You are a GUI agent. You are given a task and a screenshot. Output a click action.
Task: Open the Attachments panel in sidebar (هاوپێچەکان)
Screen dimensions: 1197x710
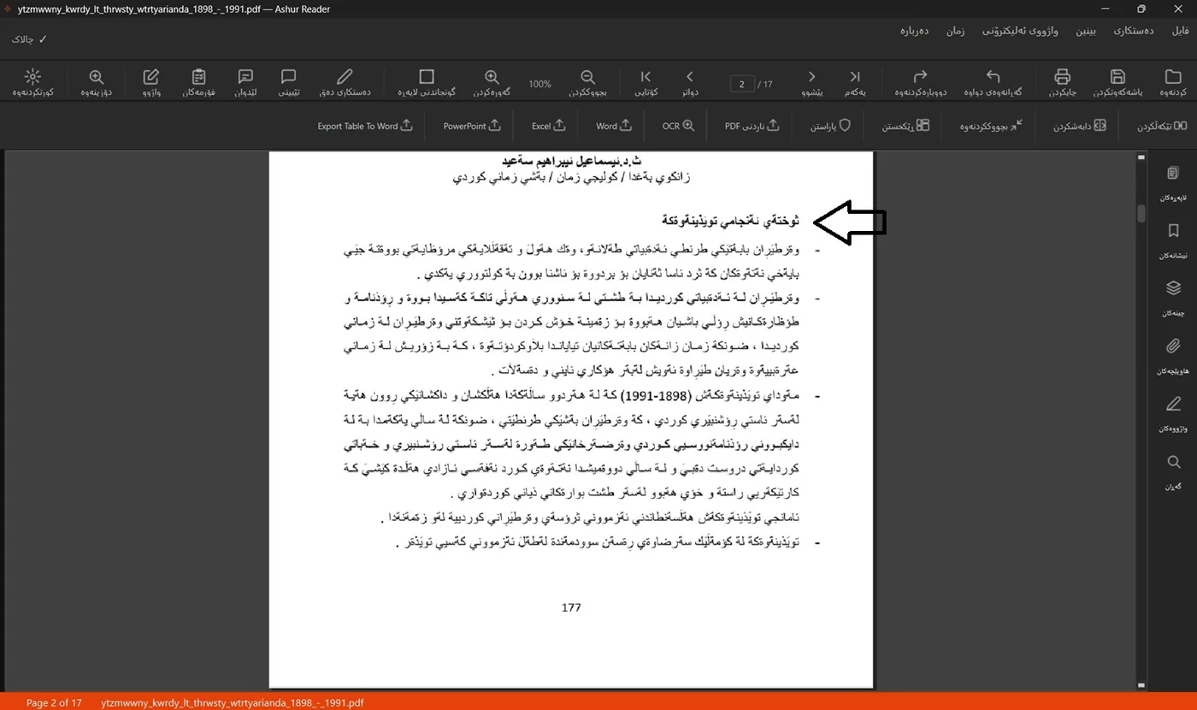pyautogui.click(x=1173, y=357)
